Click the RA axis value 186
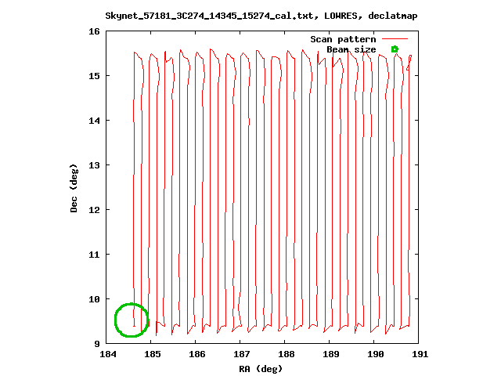The width and height of the screenshot is (501, 376). tap(197, 354)
